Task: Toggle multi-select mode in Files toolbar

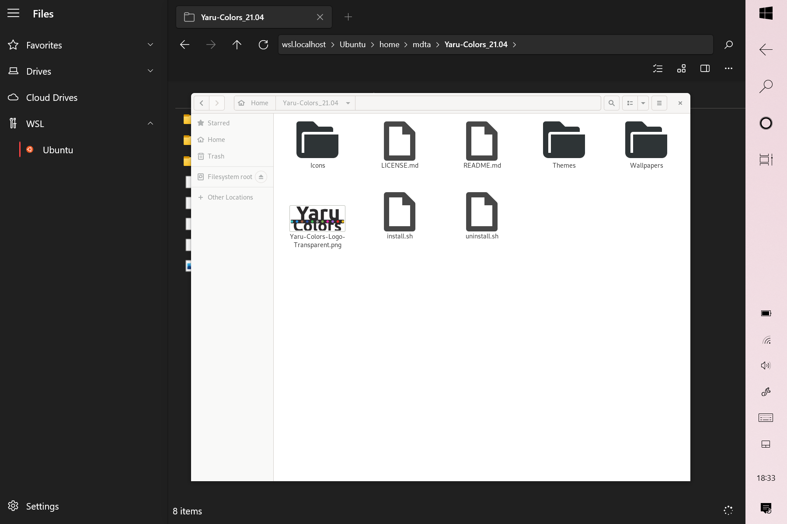Action: pyautogui.click(x=658, y=69)
